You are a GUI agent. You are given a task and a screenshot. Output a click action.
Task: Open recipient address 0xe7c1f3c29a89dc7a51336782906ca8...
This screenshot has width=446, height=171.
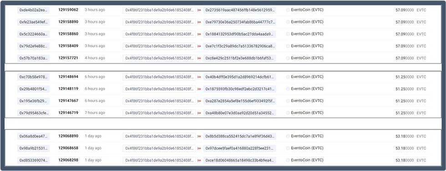click(240, 46)
